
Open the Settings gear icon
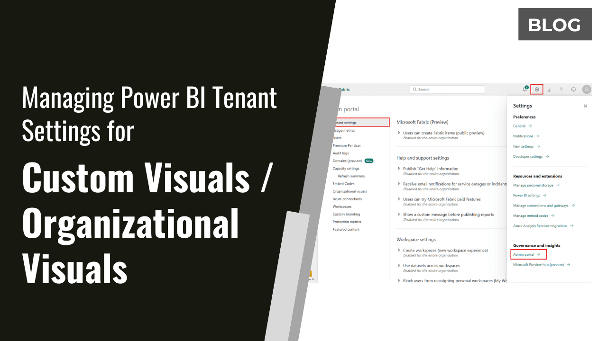(537, 89)
